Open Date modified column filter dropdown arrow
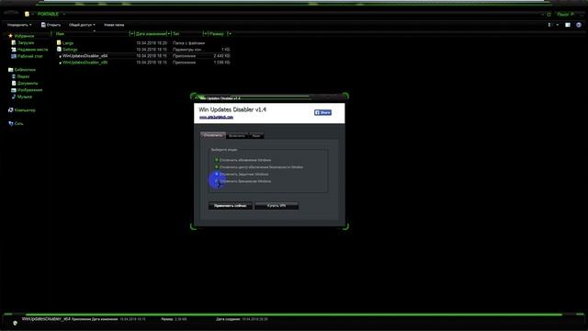The height and width of the screenshot is (331, 588). tap(169, 34)
